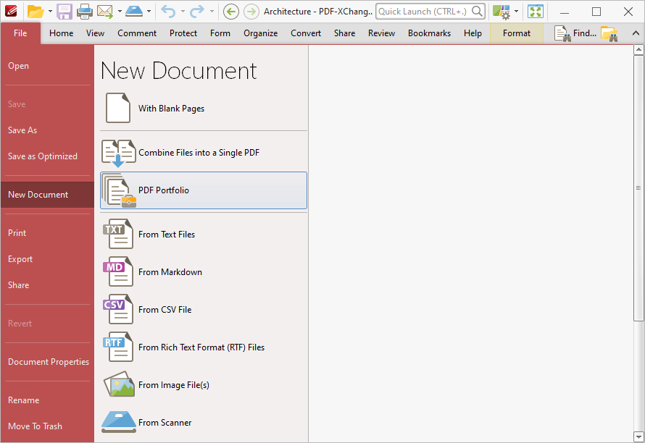
Task: Toggle the full screen mode icon
Action: (x=535, y=12)
